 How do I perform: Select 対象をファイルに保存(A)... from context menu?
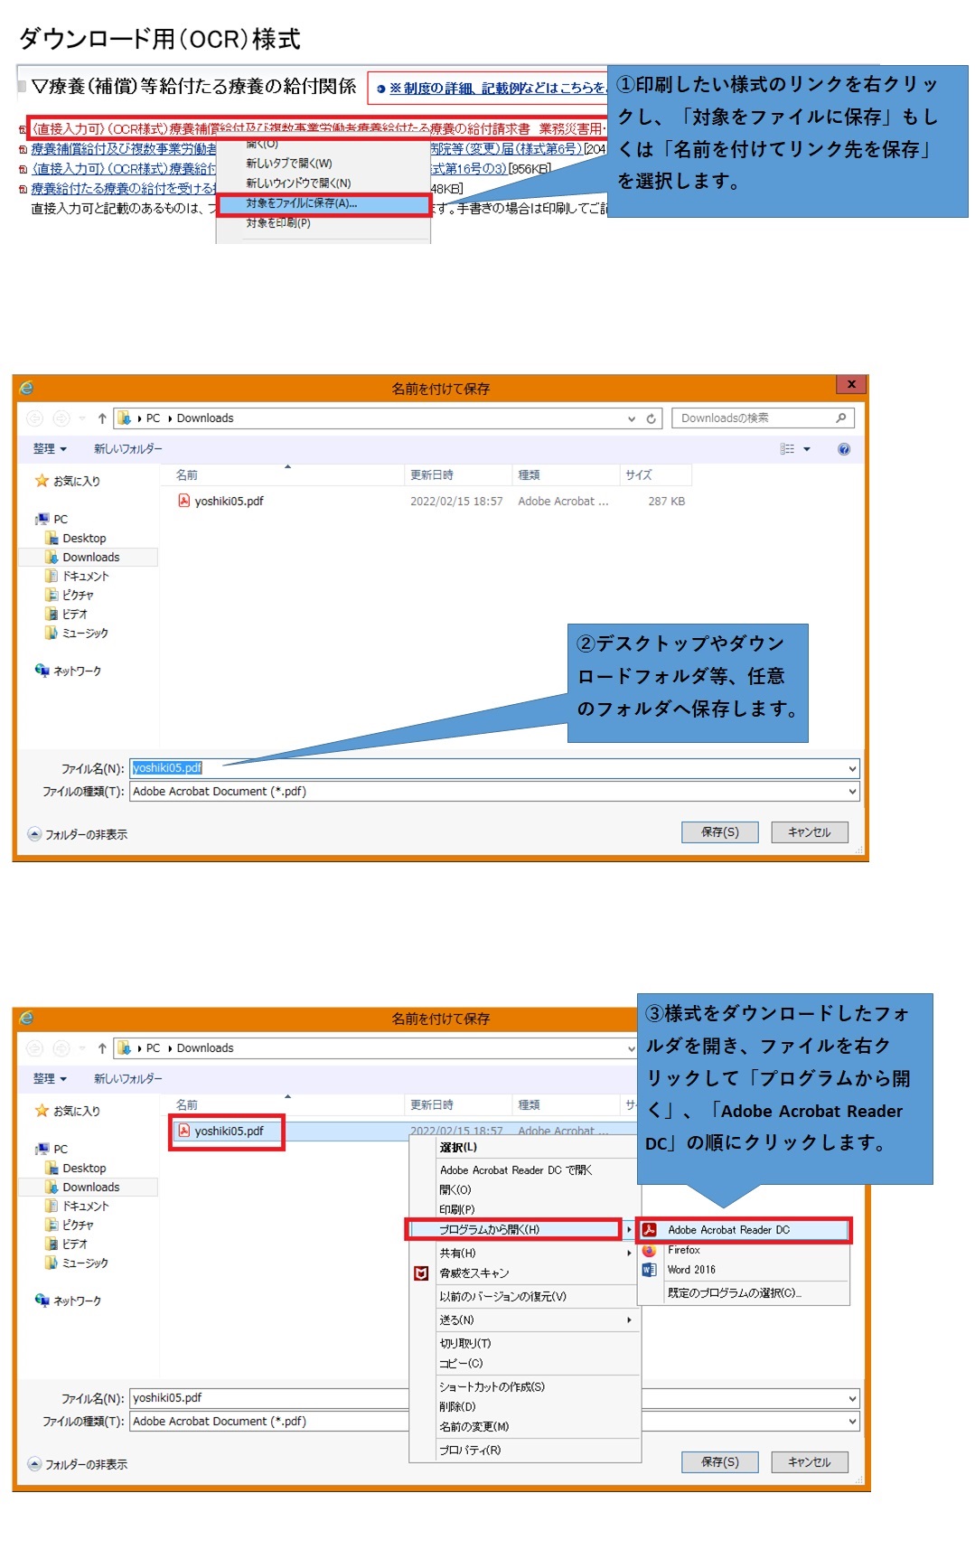coord(302,204)
